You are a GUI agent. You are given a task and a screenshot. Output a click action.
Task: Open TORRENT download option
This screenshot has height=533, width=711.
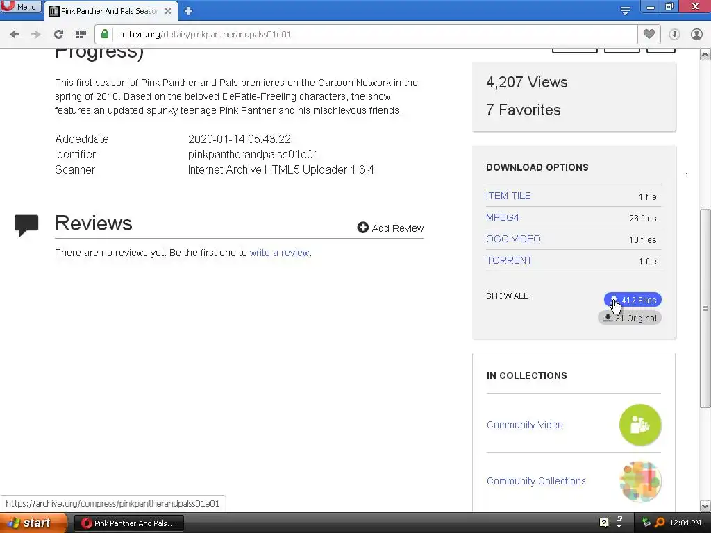click(x=509, y=260)
